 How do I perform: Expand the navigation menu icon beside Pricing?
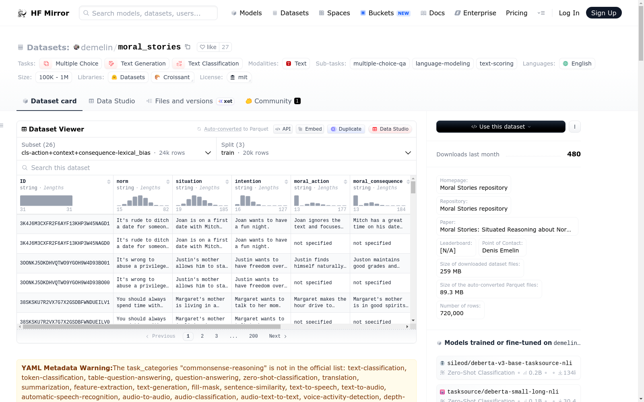coord(541,13)
